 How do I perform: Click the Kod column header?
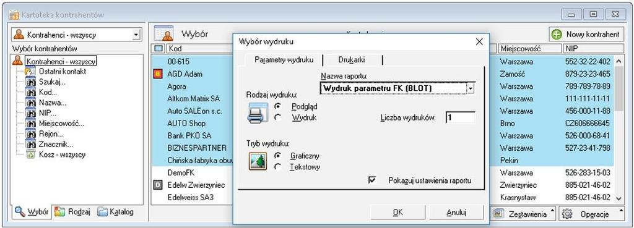(x=199, y=49)
